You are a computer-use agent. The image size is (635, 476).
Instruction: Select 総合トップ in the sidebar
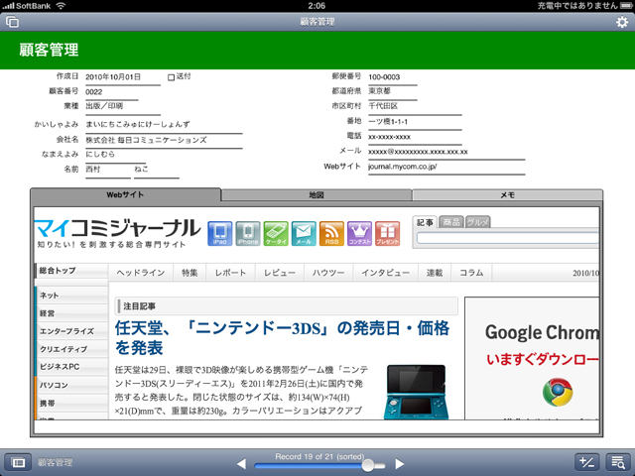coord(71,271)
